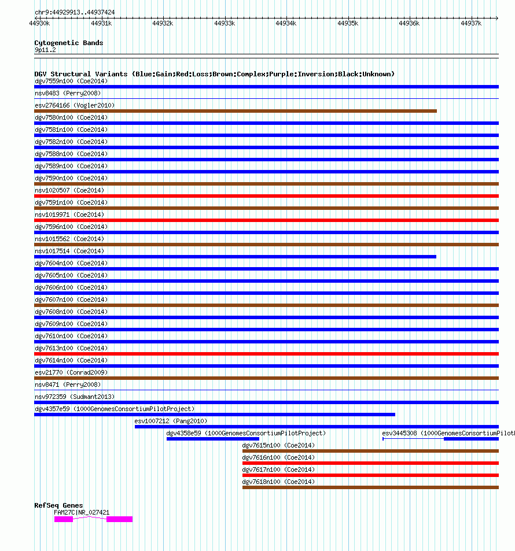The image size is (515, 551).
Task: Open dgv7610n100 (Coe2014) label
Action: pos(71,336)
